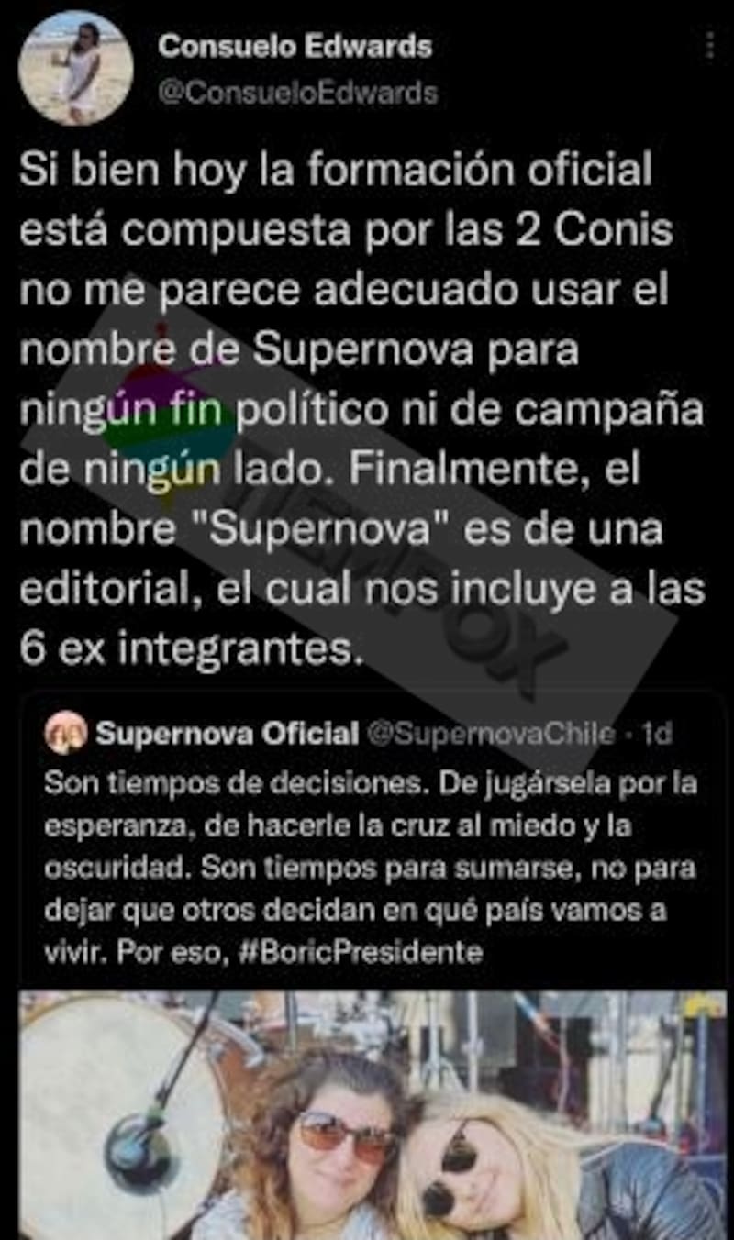Visit the @SupernovaChile handle
734x1240 pixels.
tap(491, 734)
